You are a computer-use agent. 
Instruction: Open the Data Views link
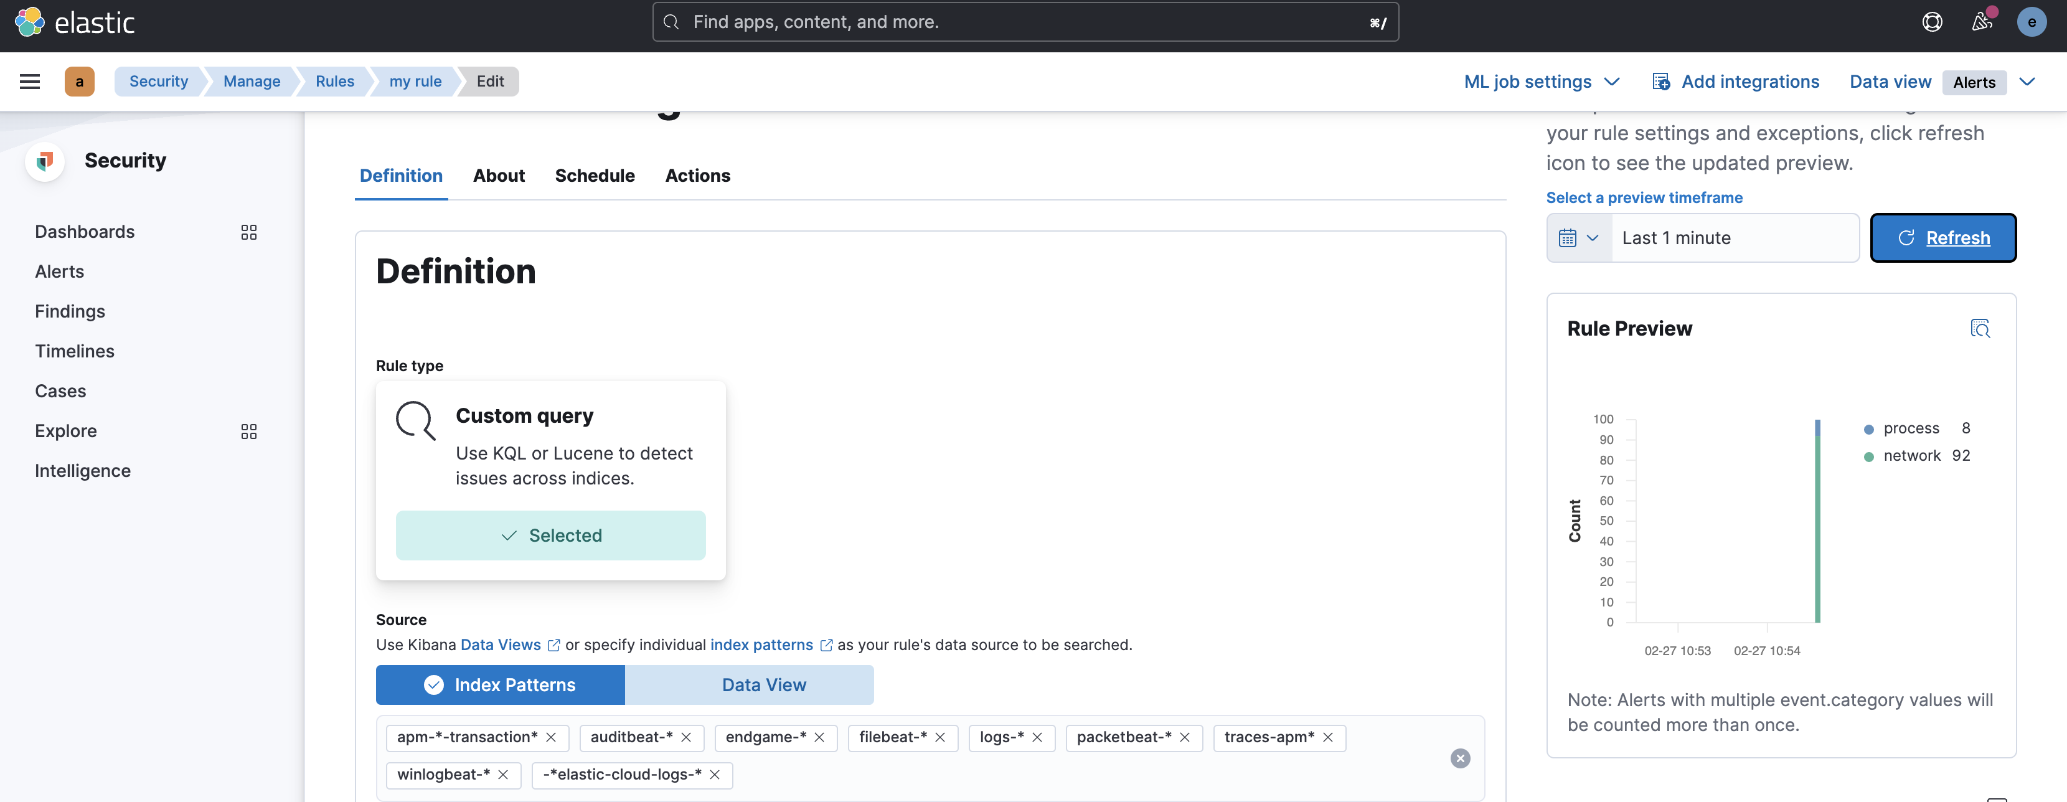pyautogui.click(x=501, y=644)
